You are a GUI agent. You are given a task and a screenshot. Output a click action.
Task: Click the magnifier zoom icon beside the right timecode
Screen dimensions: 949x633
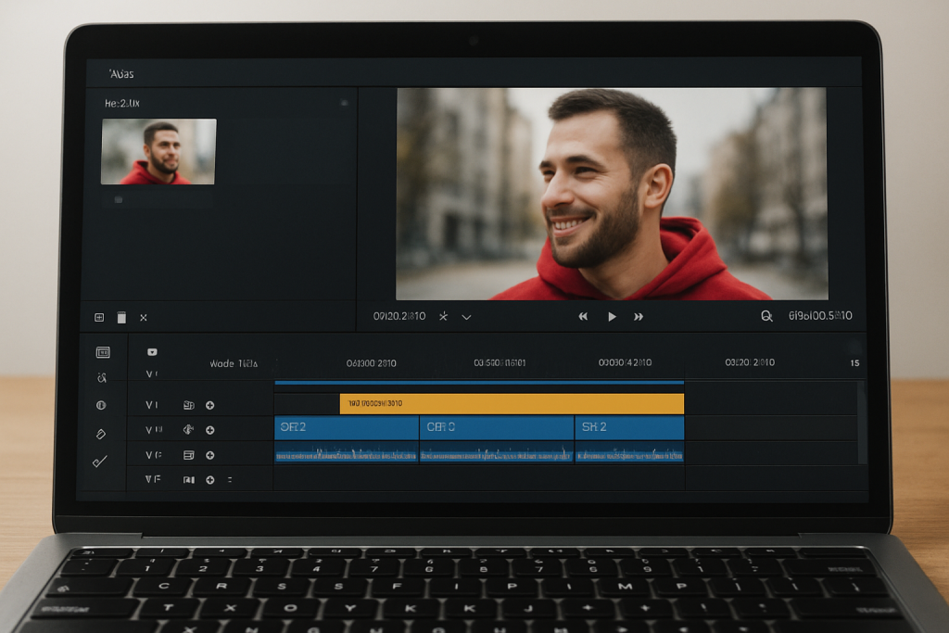click(766, 316)
